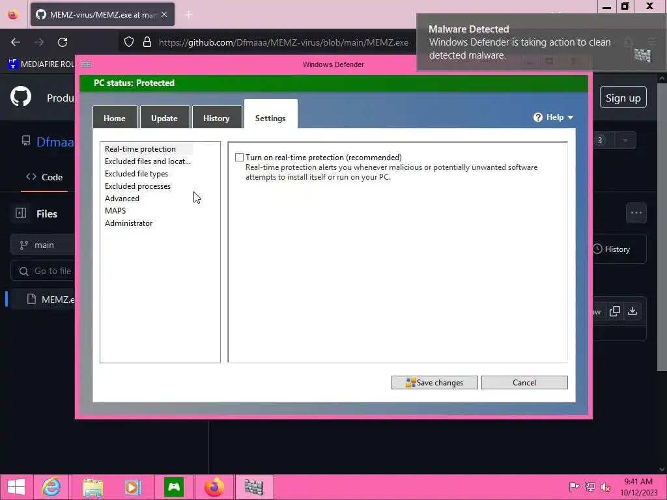Open the GitHub three-dots more options button

(x=636, y=213)
